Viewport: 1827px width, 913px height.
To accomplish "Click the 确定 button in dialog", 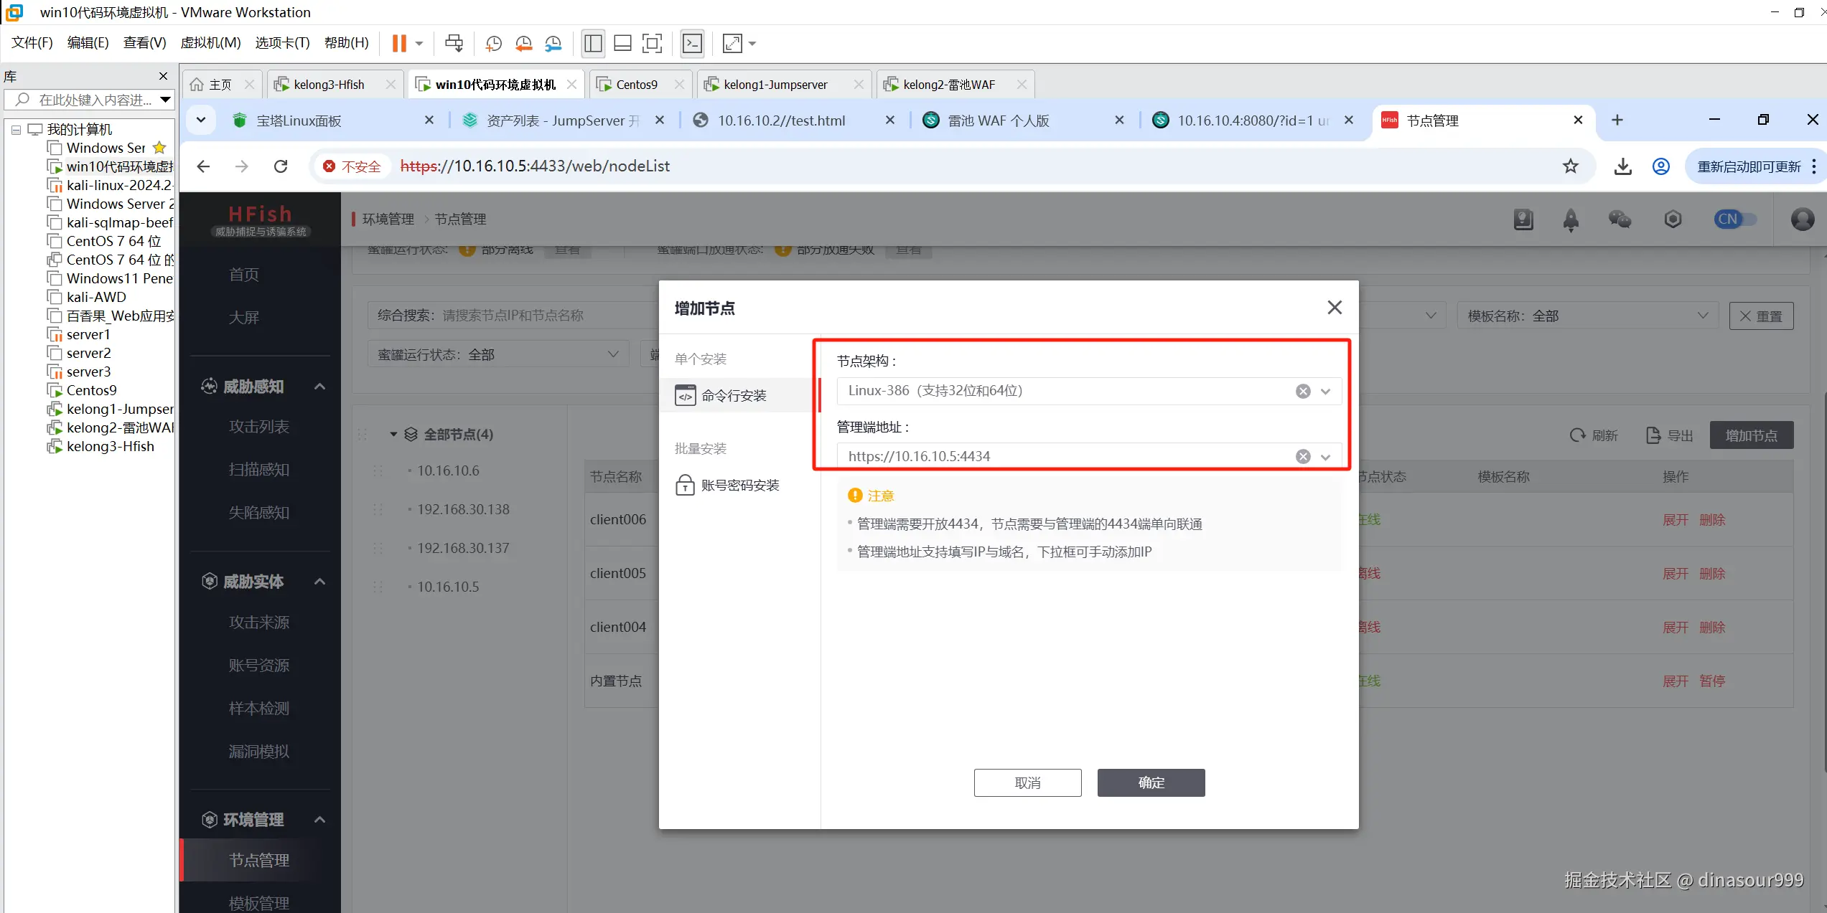I will pyautogui.click(x=1151, y=782).
